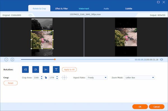Viewport: 168px width, 111px height.
Task: Rotate the video 90 degrees left
Action: tap(25, 70)
